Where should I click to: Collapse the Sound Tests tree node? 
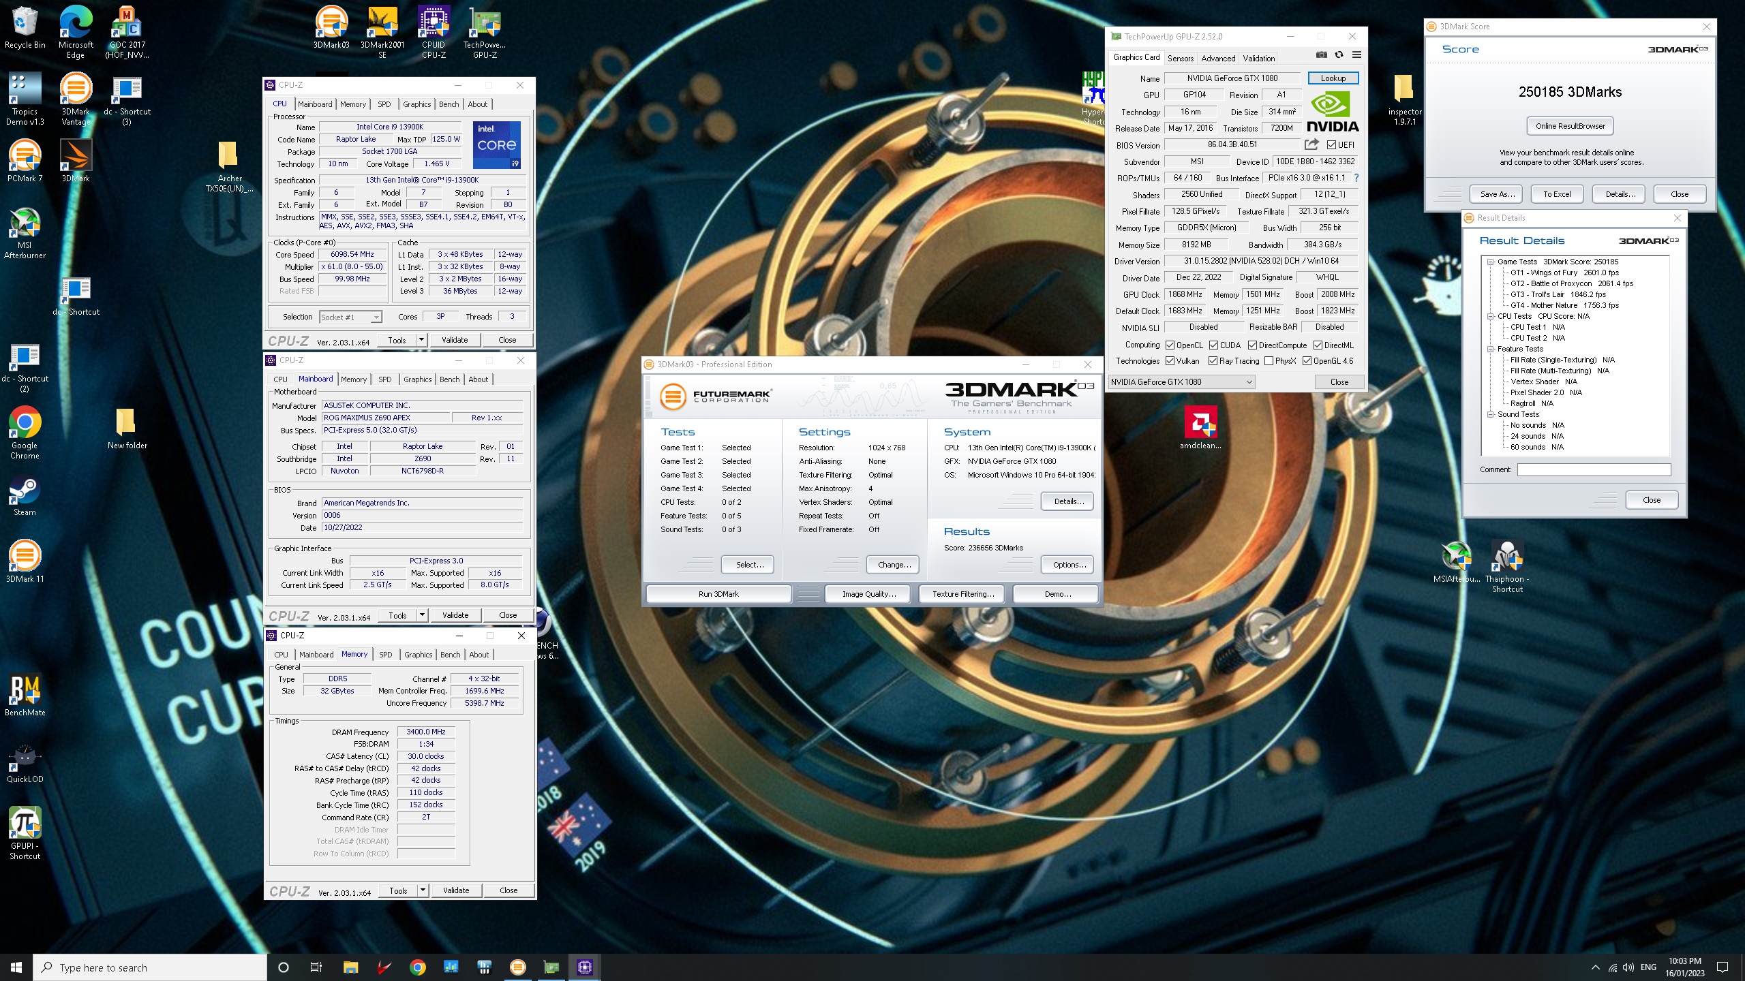click(x=1491, y=414)
